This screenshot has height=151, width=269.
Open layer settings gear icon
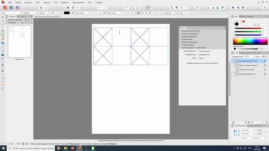click(264, 57)
